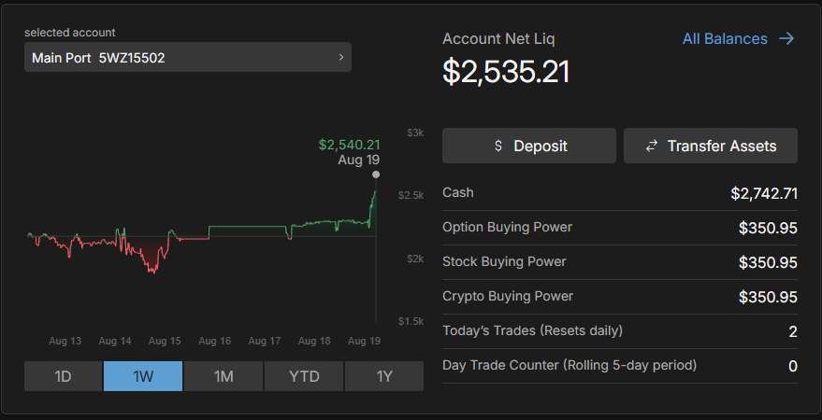Switch chart to 1M range
The height and width of the screenshot is (420, 822).
coord(224,376)
